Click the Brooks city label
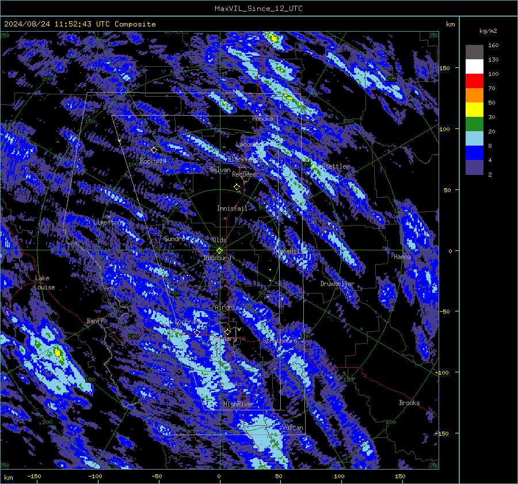 coord(409,403)
